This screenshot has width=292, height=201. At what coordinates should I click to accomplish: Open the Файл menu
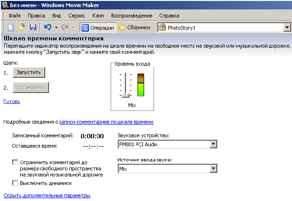click(x=14, y=16)
